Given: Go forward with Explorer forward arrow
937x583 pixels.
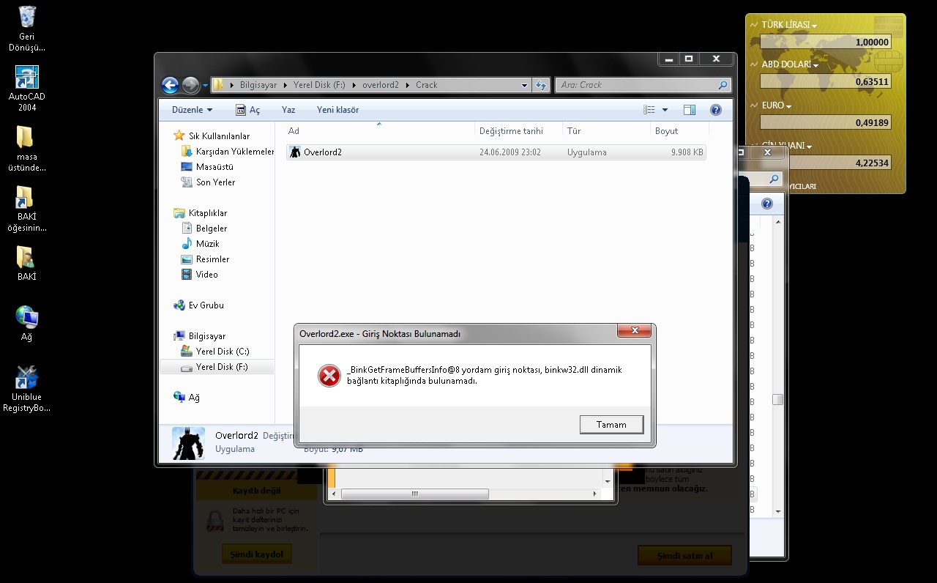Looking at the screenshot, I should [x=190, y=85].
